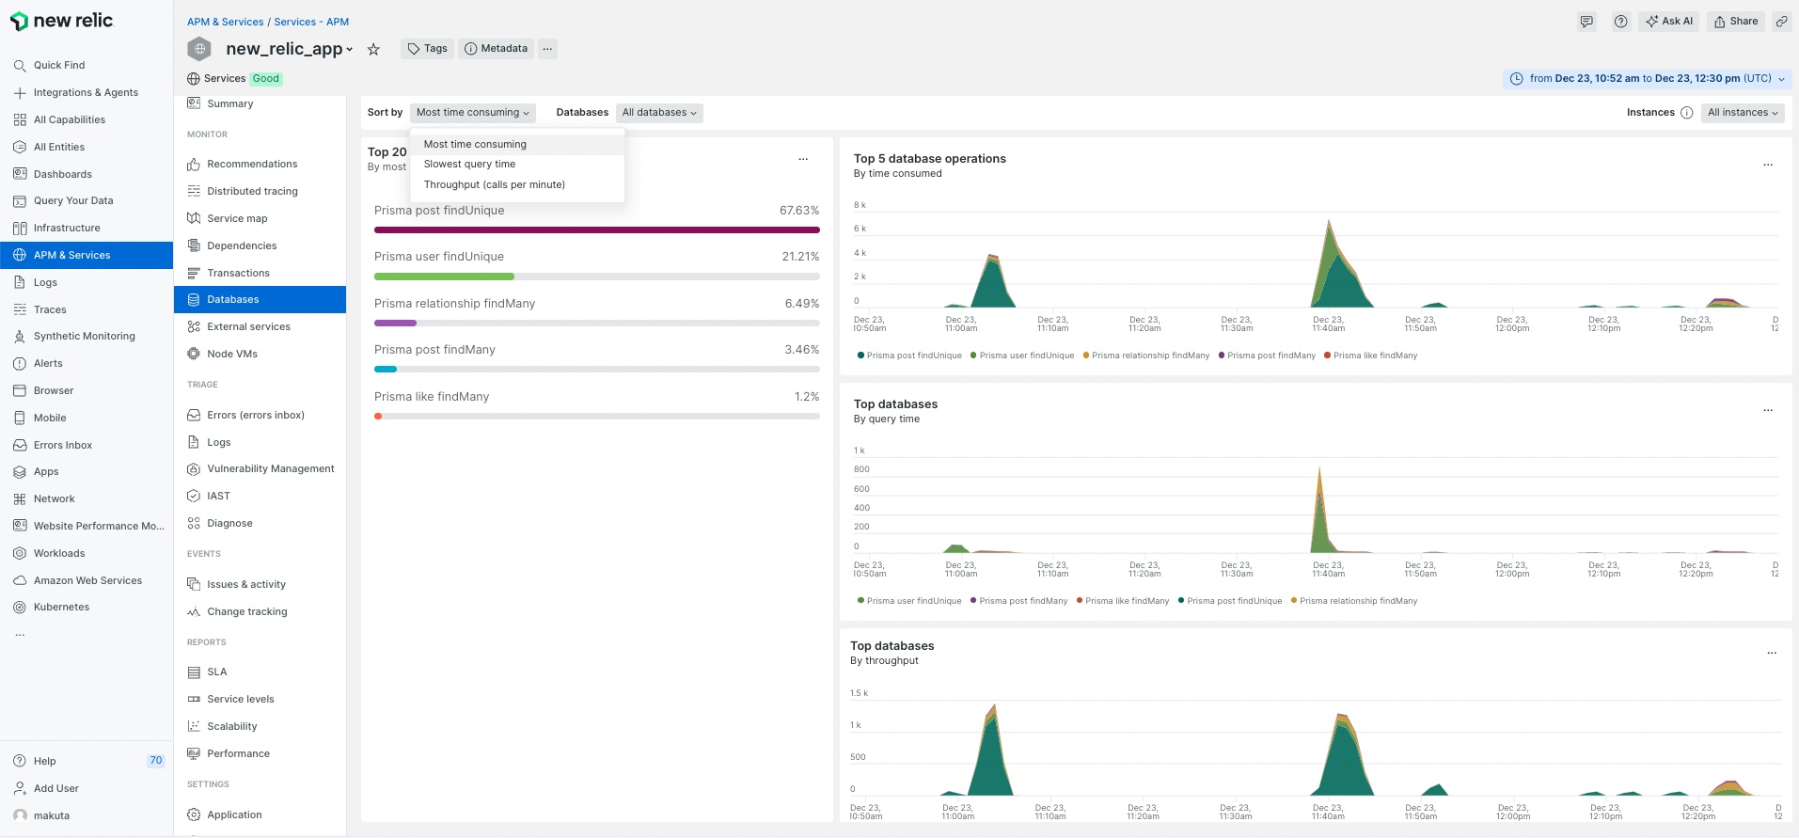Open the All instances dropdown

coord(1743,113)
